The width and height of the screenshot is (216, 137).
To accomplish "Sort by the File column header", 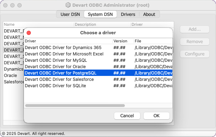I will point(153,41).
